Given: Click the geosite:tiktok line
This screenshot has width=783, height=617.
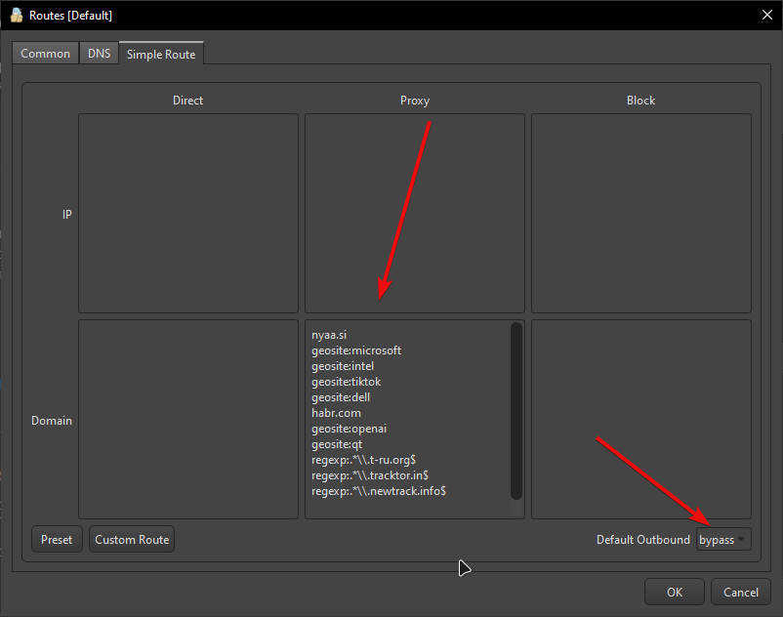Looking at the screenshot, I should click(x=346, y=382).
